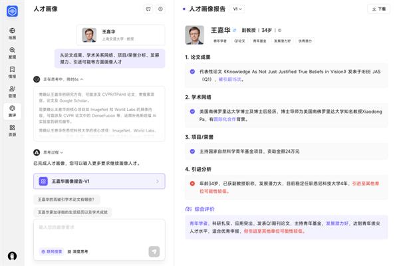Open the 资源 (Resources) sidebar icon

12,130
